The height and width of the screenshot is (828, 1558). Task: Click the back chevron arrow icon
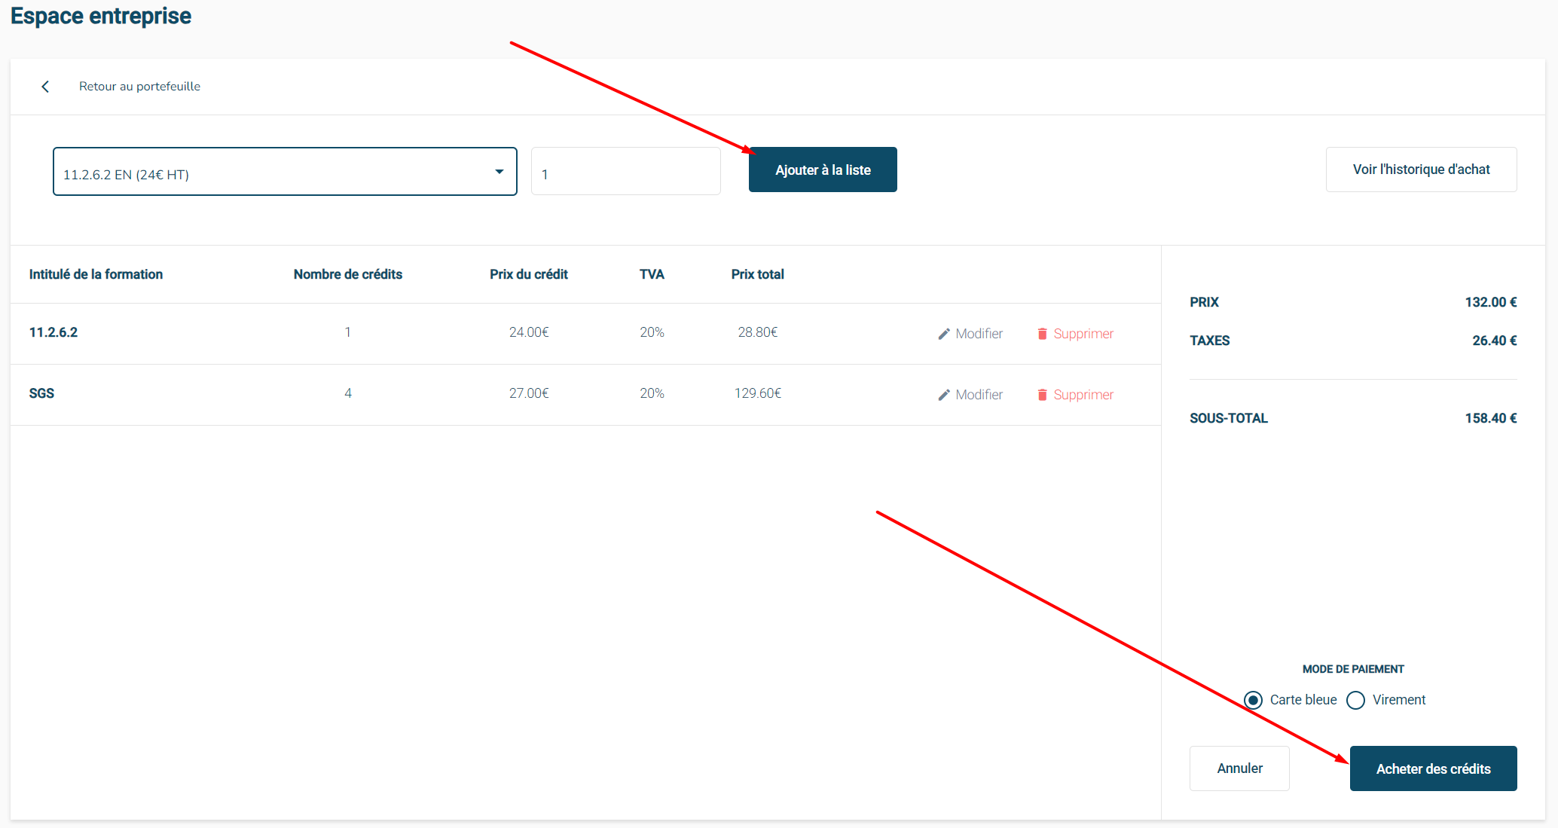[x=45, y=87]
